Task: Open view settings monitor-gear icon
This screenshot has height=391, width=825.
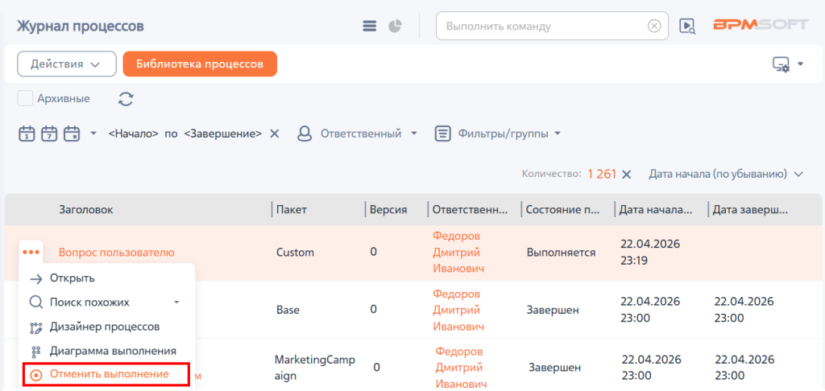Action: tap(781, 64)
